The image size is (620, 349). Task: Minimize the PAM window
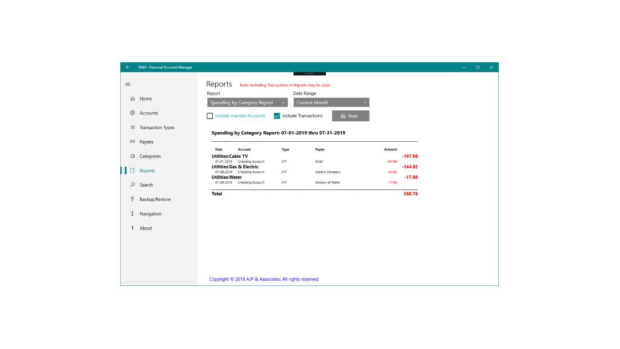pos(464,67)
